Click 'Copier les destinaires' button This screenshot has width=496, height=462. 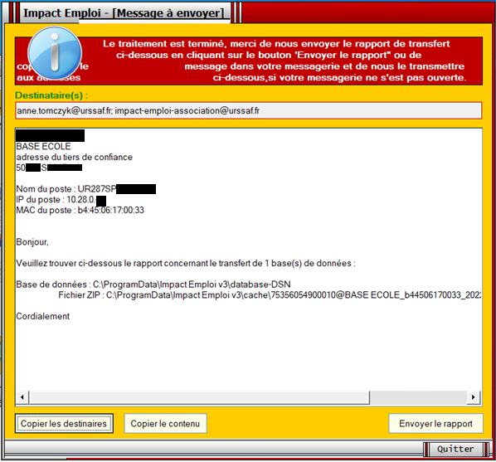point(64,423)
